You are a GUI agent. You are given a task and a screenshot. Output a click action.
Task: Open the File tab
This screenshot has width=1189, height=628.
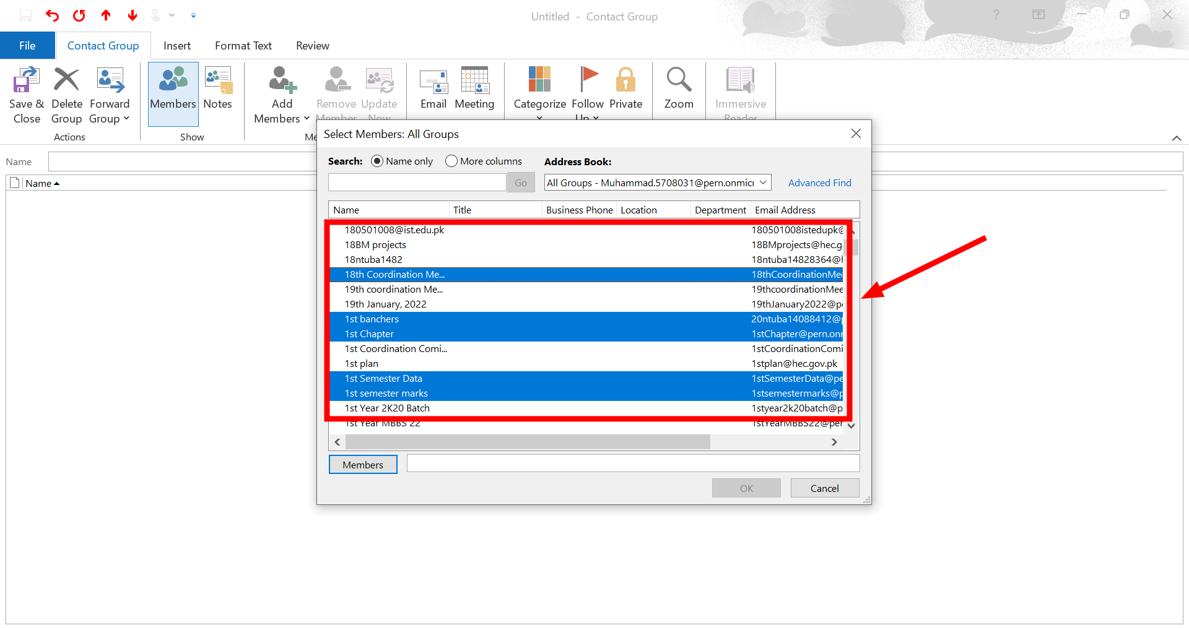click(27, 46)
